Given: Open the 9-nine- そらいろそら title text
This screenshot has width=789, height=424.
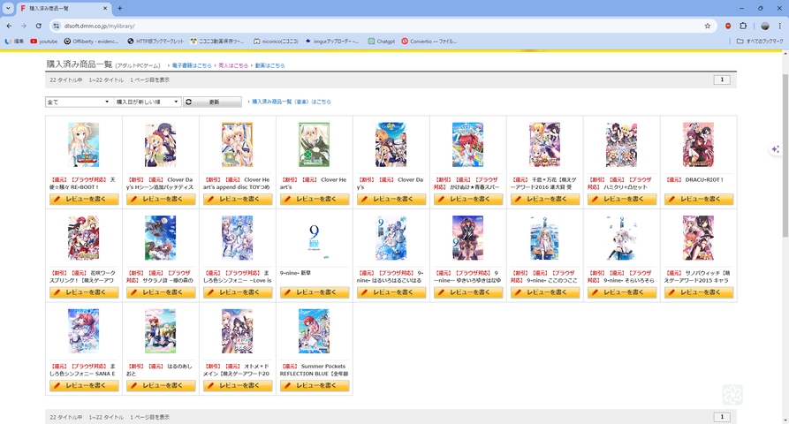Looking at the screenshot, I should pyautogui.click(x=620, y=276).
